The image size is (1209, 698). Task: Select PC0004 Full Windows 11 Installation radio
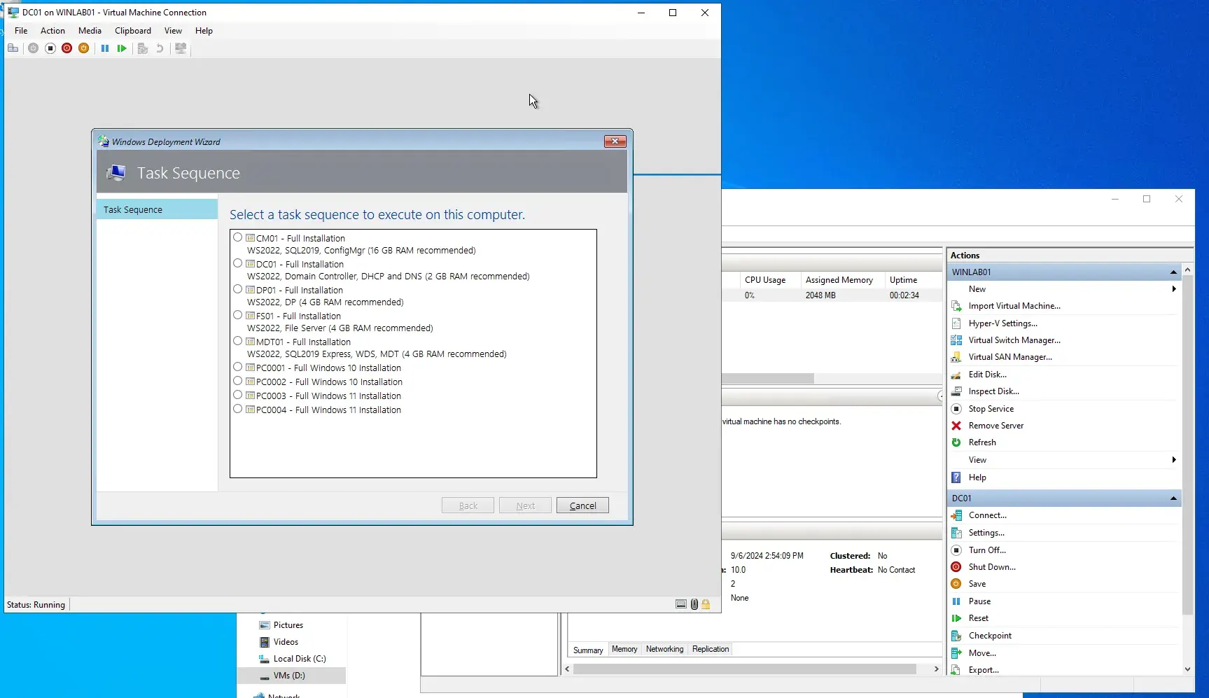[x=238, y=409]
